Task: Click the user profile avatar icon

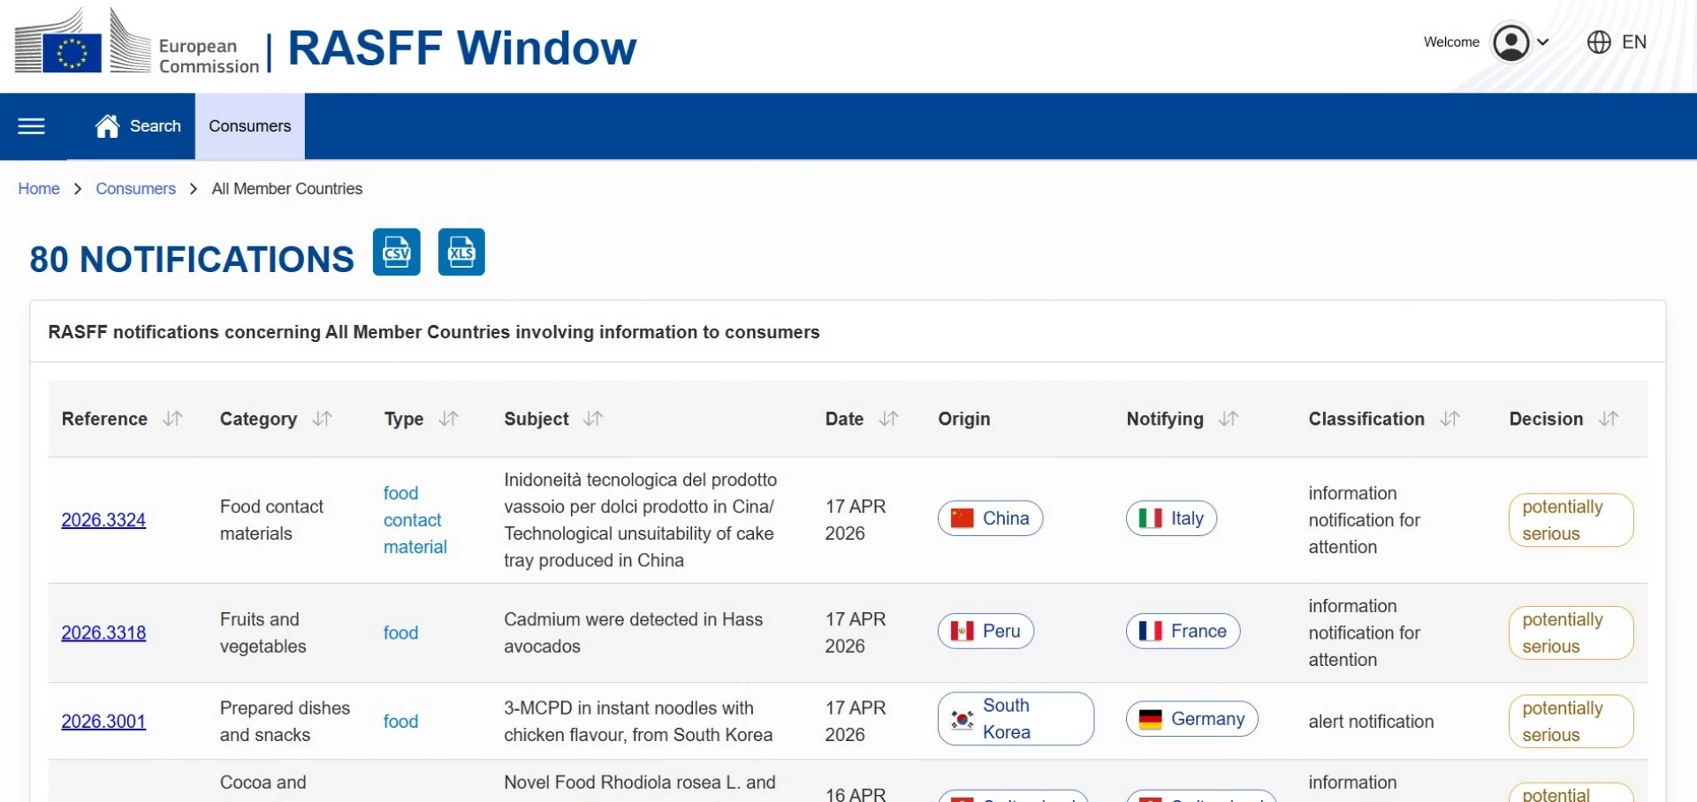Action: pyautogui.click(x=1511, y=42)
